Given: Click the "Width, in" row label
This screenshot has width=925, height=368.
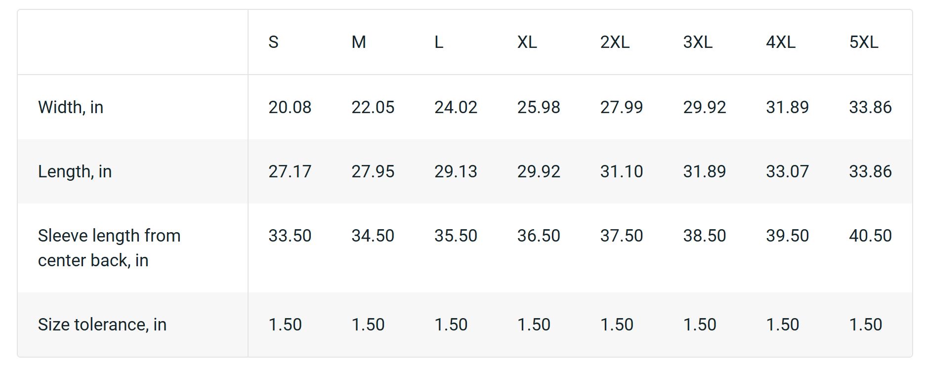Looking at the screenshot, I should 71,107.
